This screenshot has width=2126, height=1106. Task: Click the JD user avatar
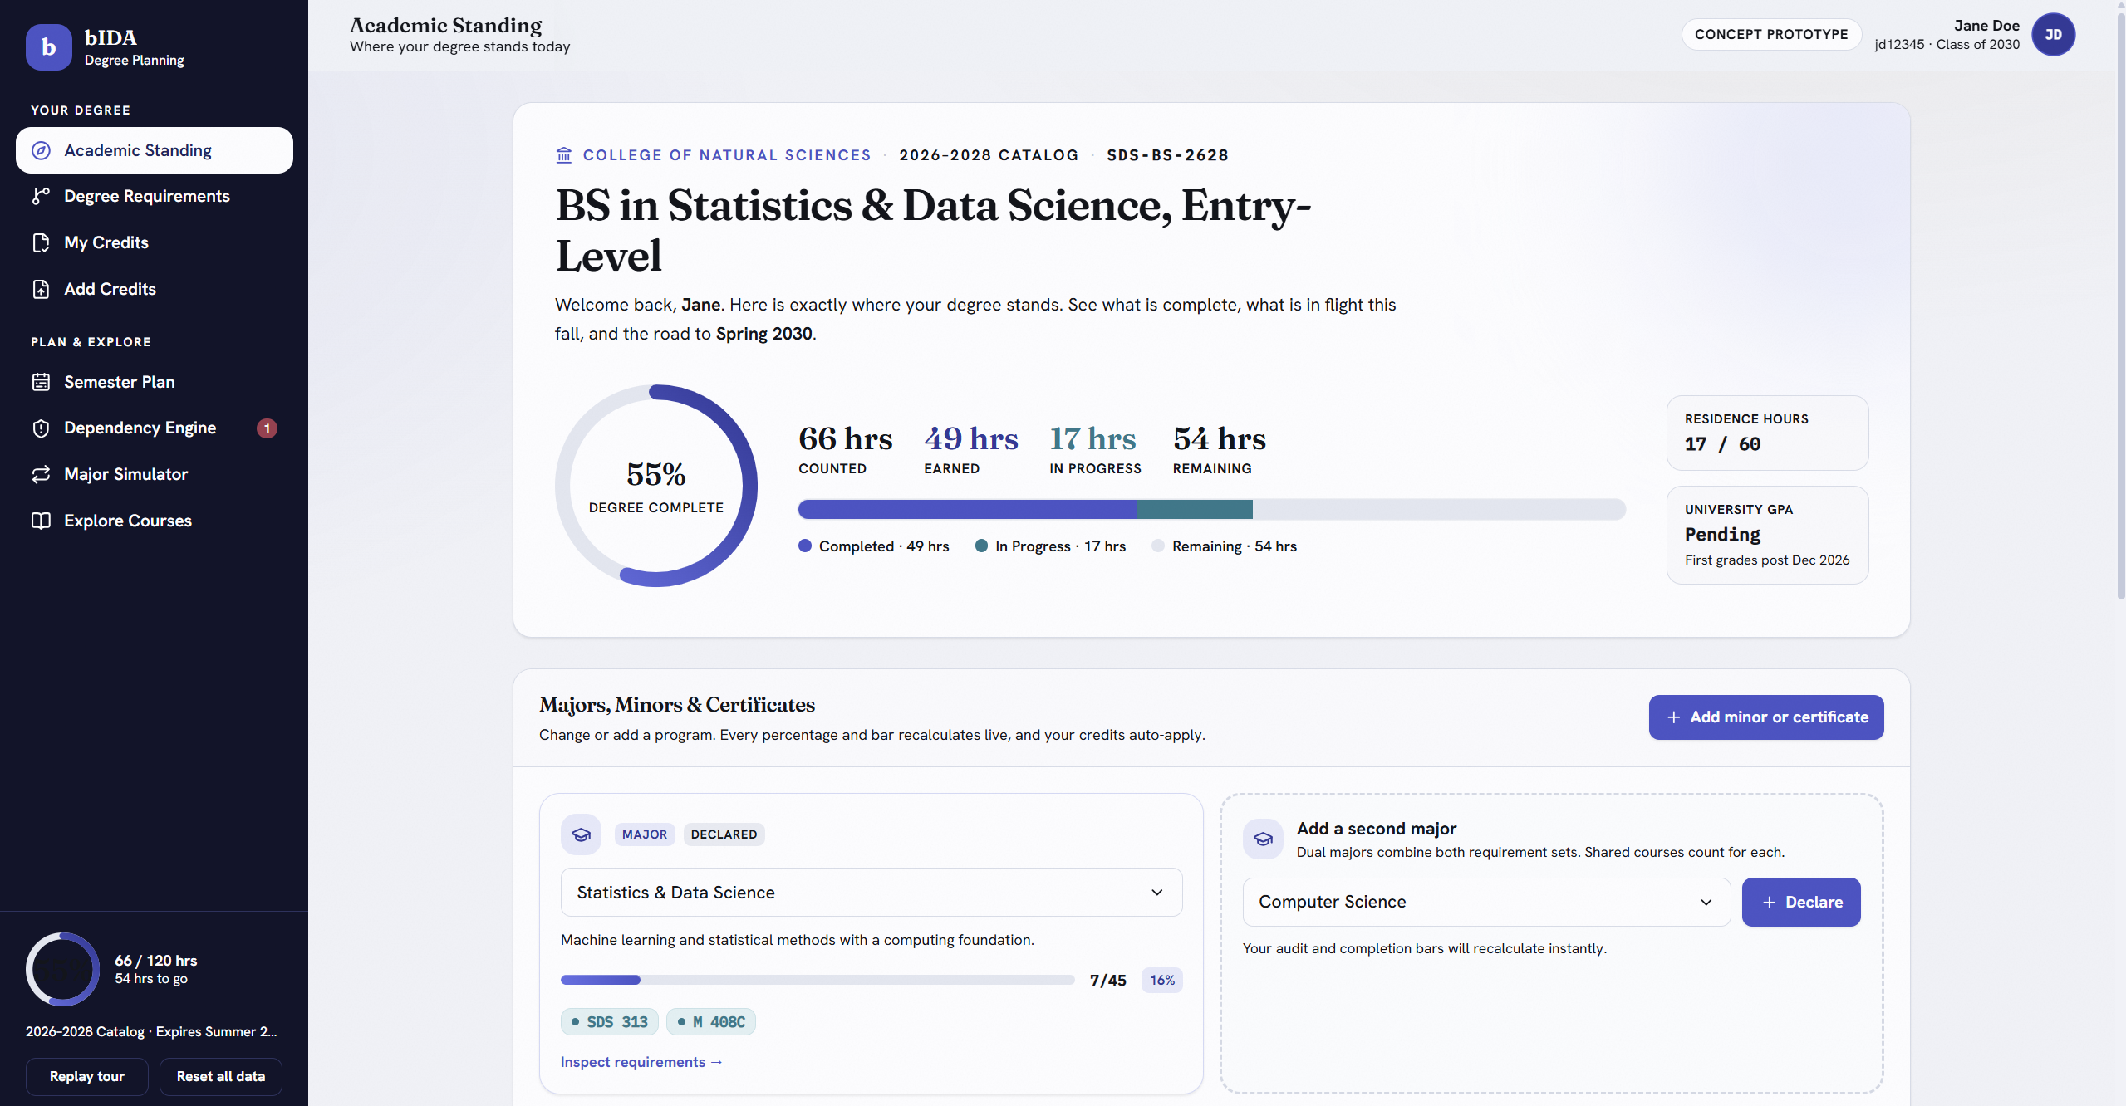tap(2053, 35)
